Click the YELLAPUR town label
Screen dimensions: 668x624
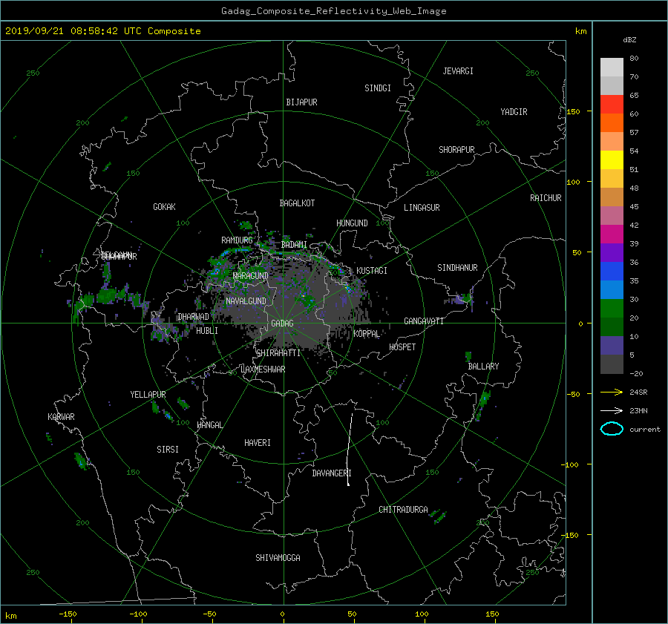148,395
